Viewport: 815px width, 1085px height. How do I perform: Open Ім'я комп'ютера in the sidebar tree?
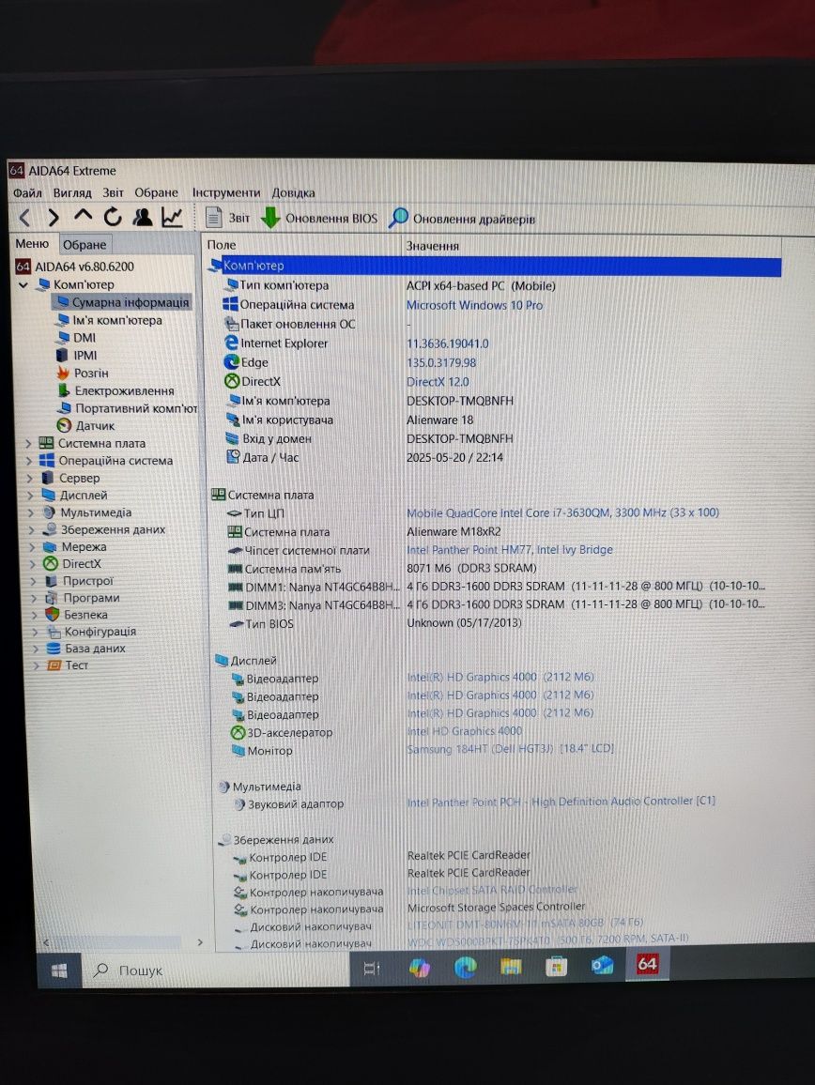110,320
